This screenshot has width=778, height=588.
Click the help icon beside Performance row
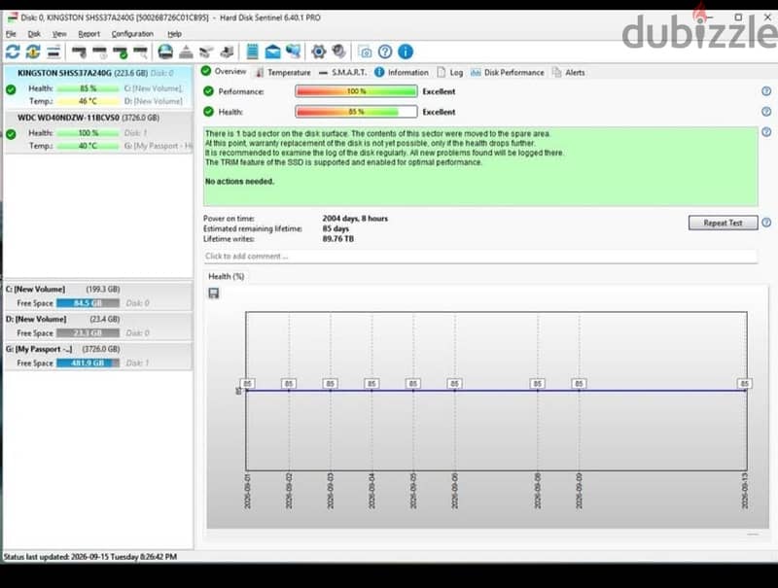[766, 91]
